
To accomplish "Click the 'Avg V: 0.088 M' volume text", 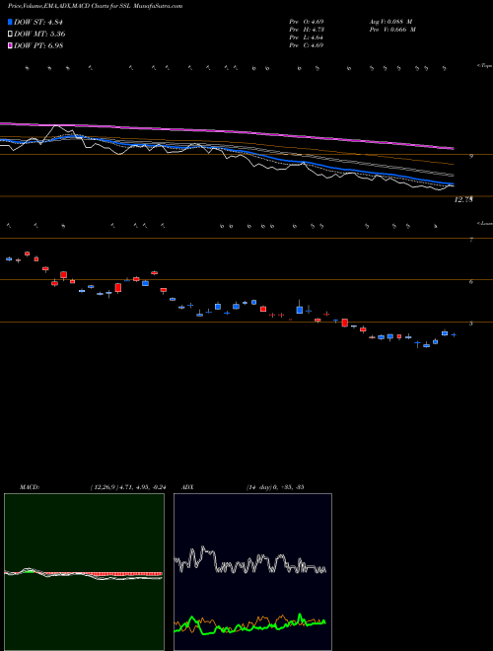I will 390,21.
